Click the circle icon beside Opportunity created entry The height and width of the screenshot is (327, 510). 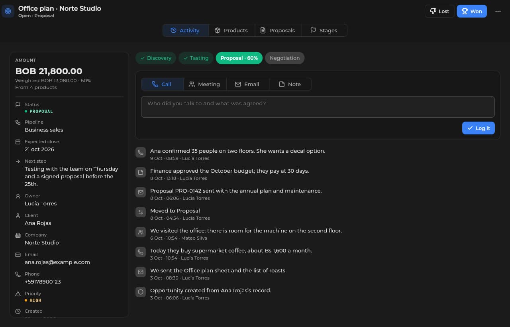(140, 292)
